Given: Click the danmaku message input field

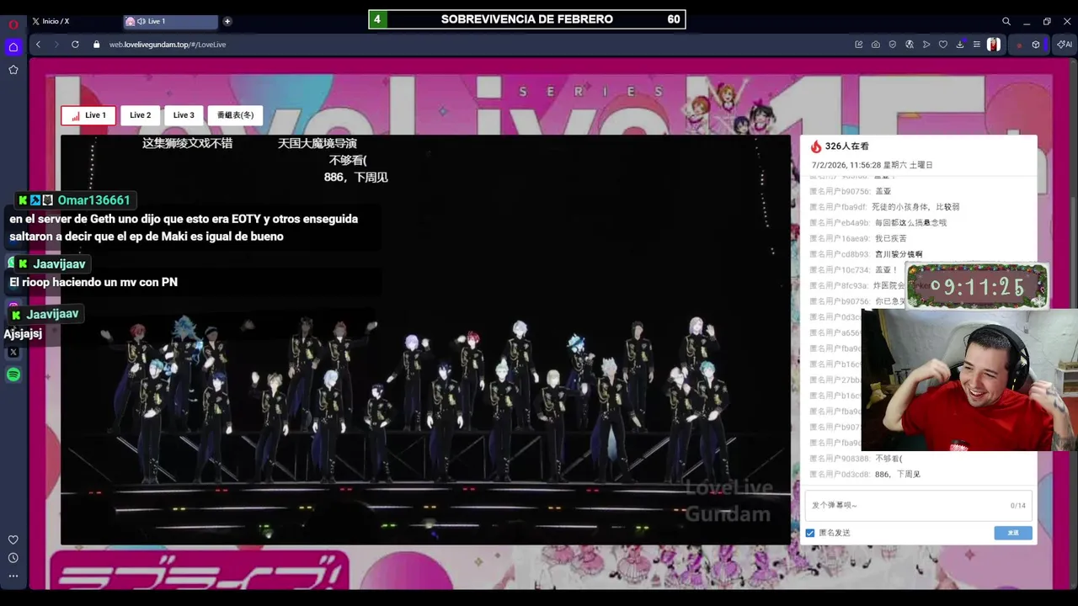Looking at the screenshot, I should 918,505.
